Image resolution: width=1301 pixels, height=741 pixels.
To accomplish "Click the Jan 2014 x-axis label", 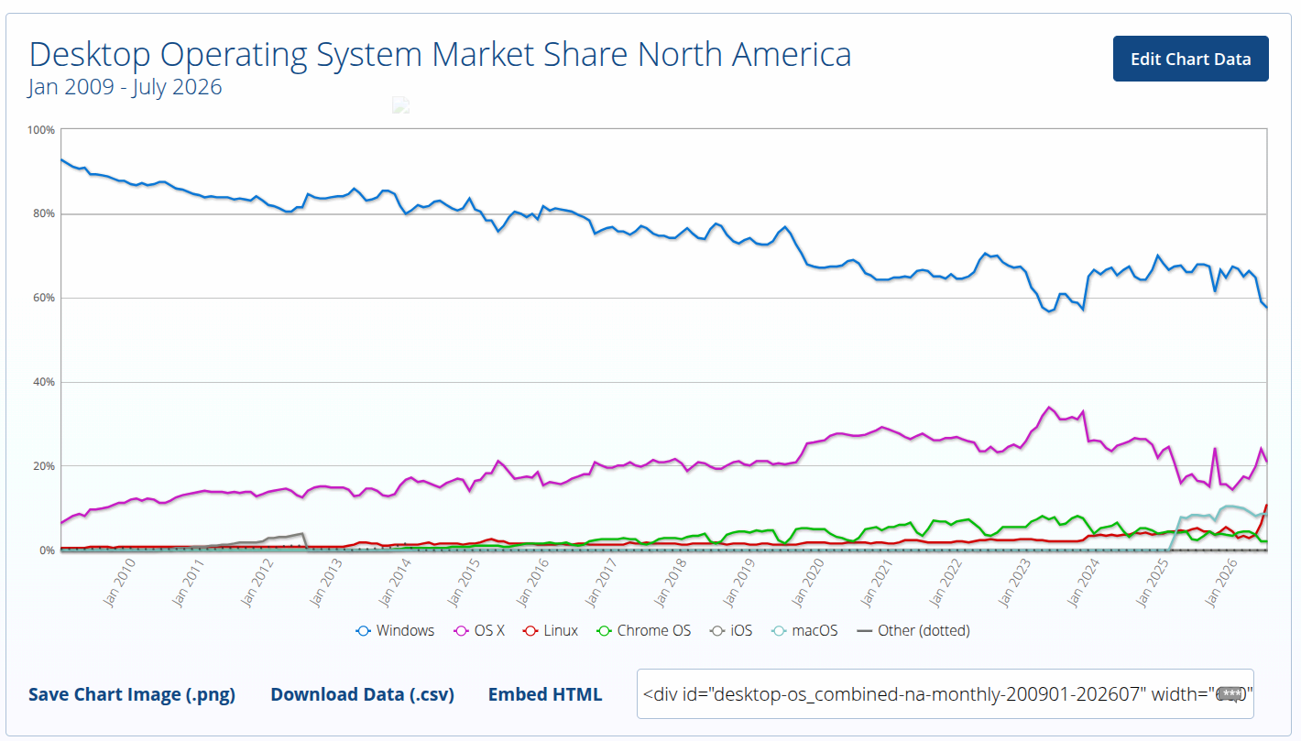I will tap(394, 582).
